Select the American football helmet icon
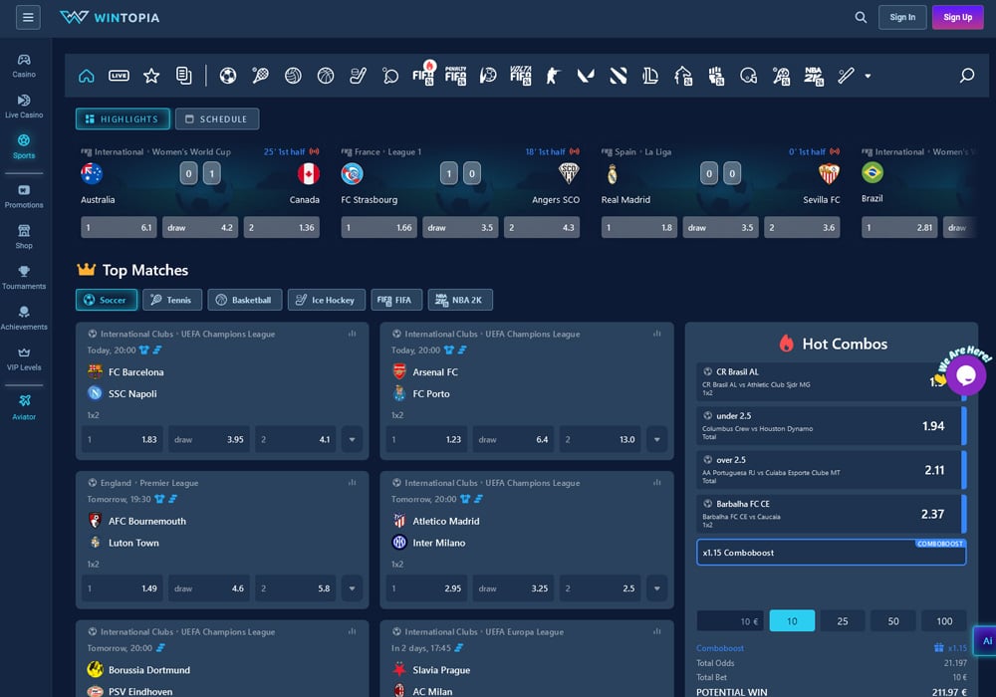 click(748, 77)
